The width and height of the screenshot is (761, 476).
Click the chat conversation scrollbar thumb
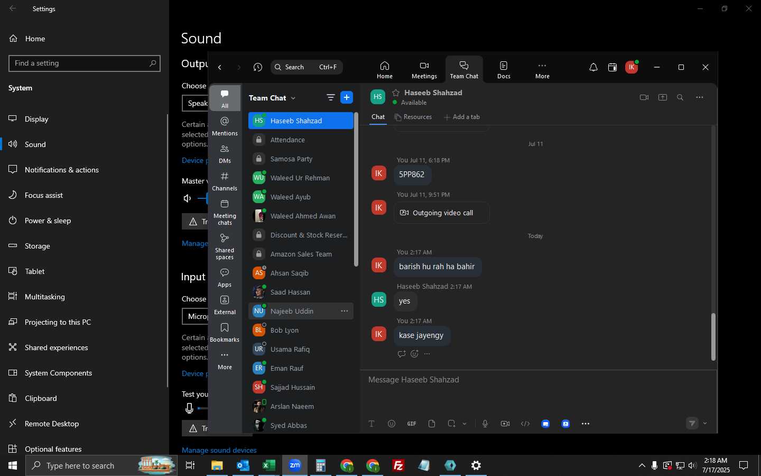713,337
